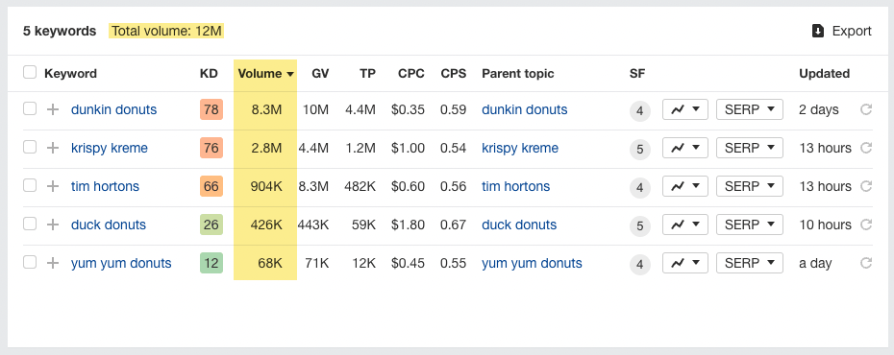The width and height of the screenshot is (894, 355).
Task: Click the green KD 12 difficulty badge
Action: point(211,264)
